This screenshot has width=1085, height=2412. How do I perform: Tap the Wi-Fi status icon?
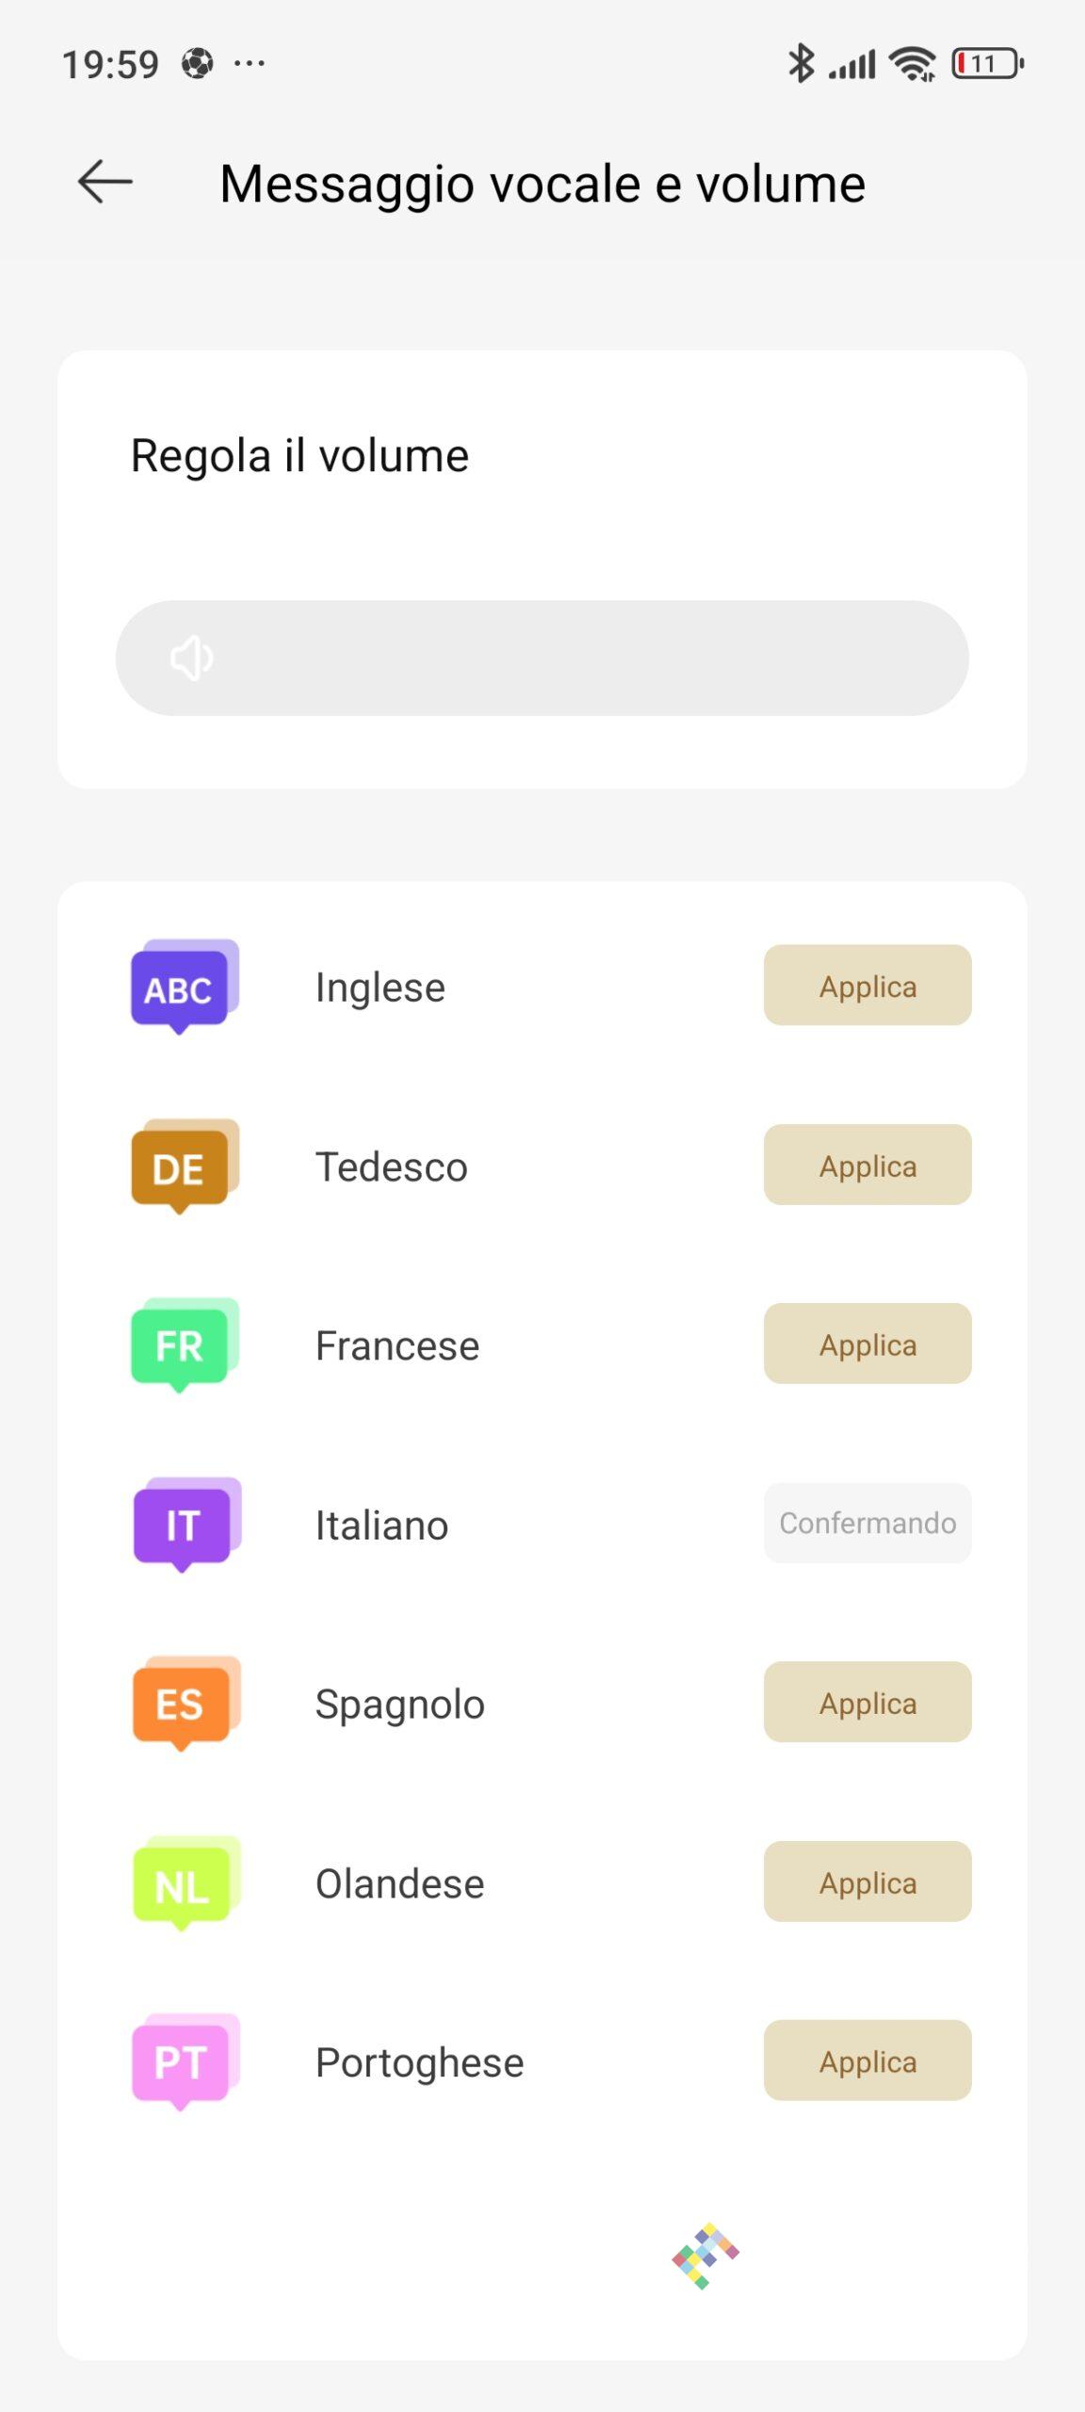pyautogui.click(x=913, y=64)
